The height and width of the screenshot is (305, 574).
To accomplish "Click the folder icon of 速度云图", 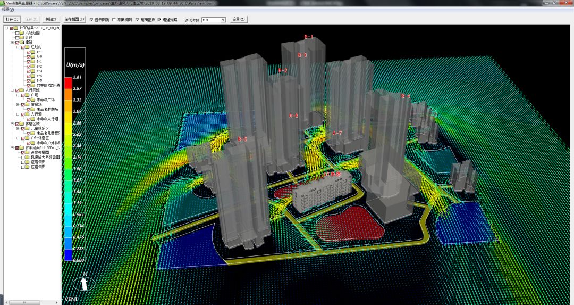I will 27,162.
